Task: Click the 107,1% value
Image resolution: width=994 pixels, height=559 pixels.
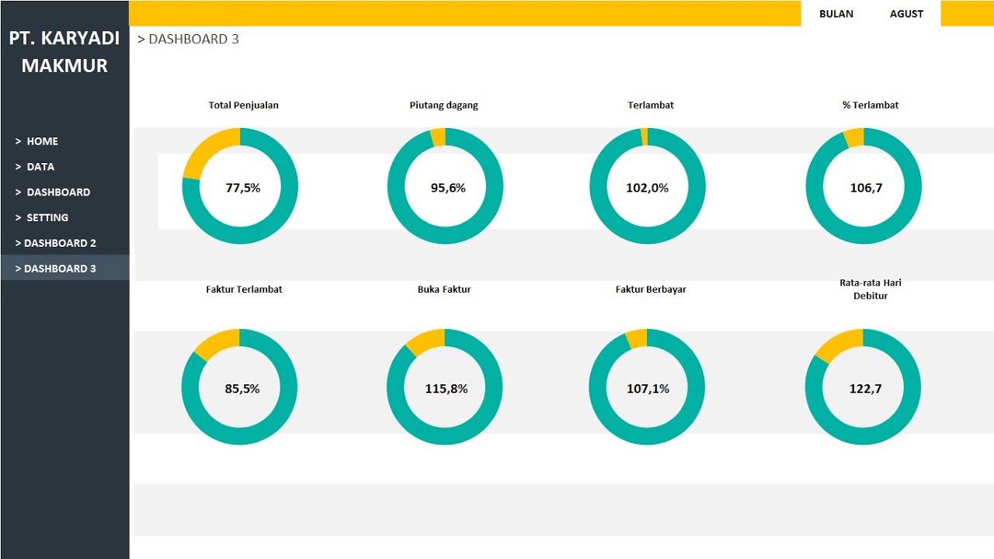Action: pos(648,389)
